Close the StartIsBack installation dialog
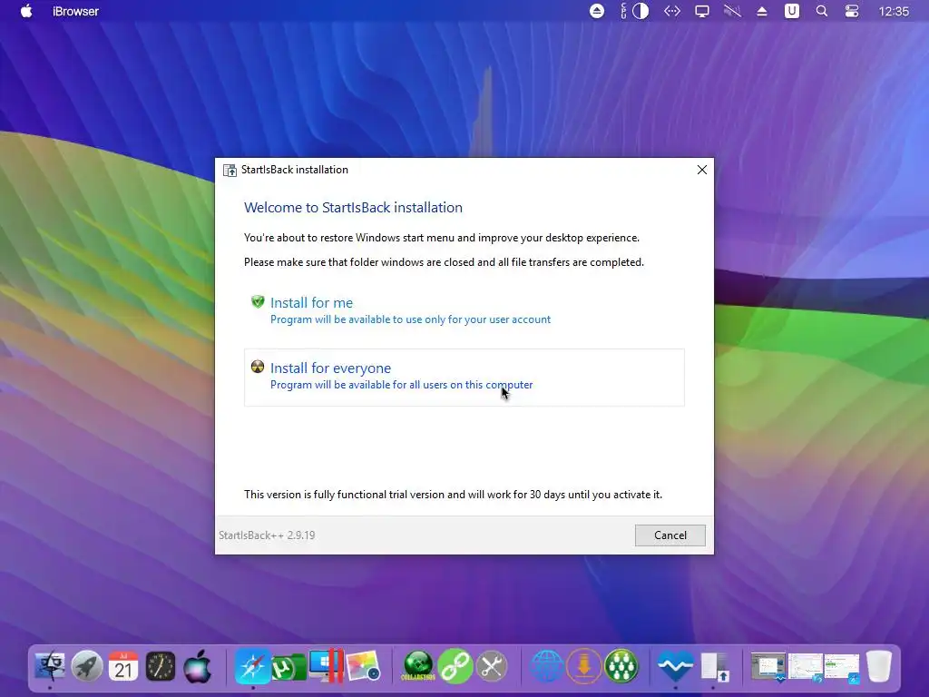The height and width of the screenshot is (697, 929). [702, 170]
